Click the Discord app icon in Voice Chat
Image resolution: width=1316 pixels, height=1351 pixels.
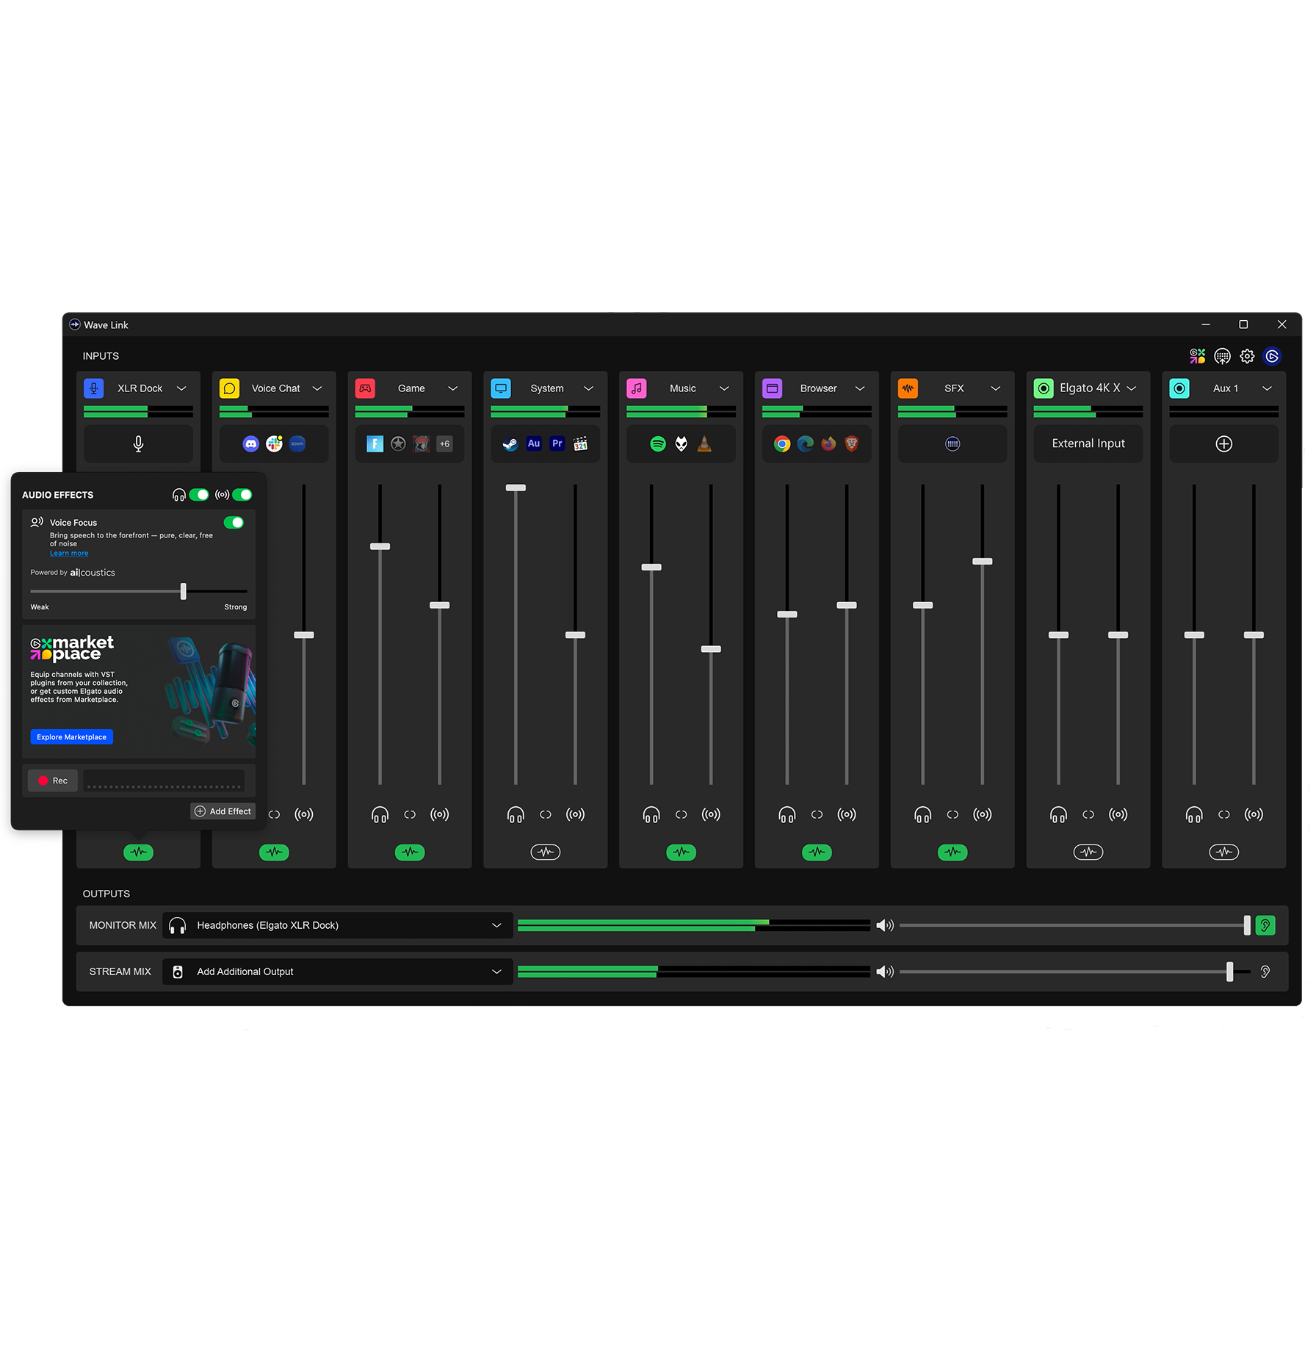pos(251,443)
